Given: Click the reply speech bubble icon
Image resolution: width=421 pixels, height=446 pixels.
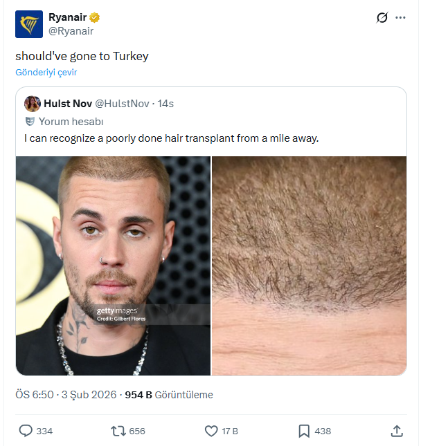Looking at the screenshot, I should point(26,431).
